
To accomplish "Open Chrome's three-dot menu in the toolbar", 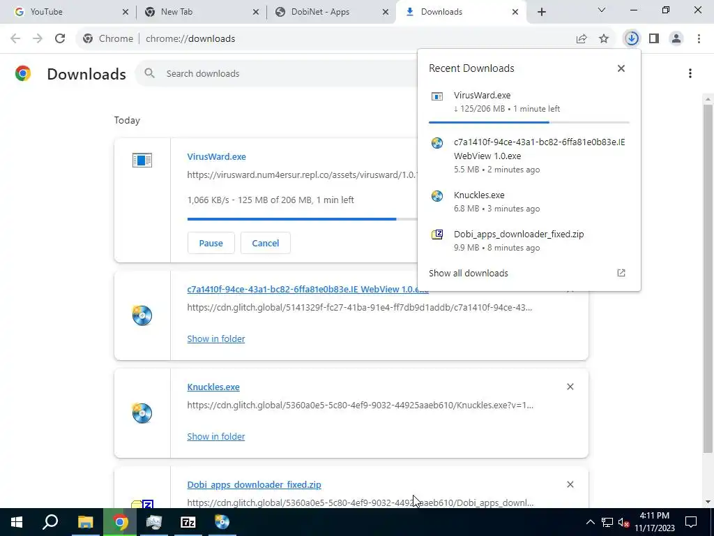I will pos(699,39).
